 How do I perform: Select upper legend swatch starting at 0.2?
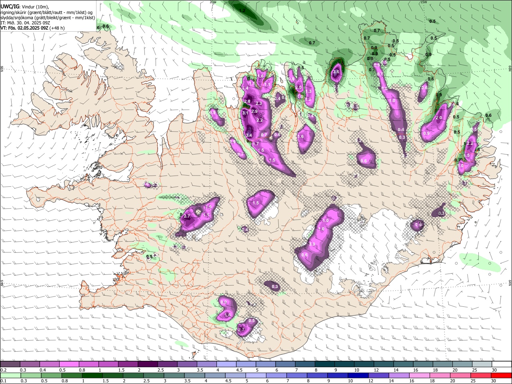pyautogui.click(x=10, y=364)
